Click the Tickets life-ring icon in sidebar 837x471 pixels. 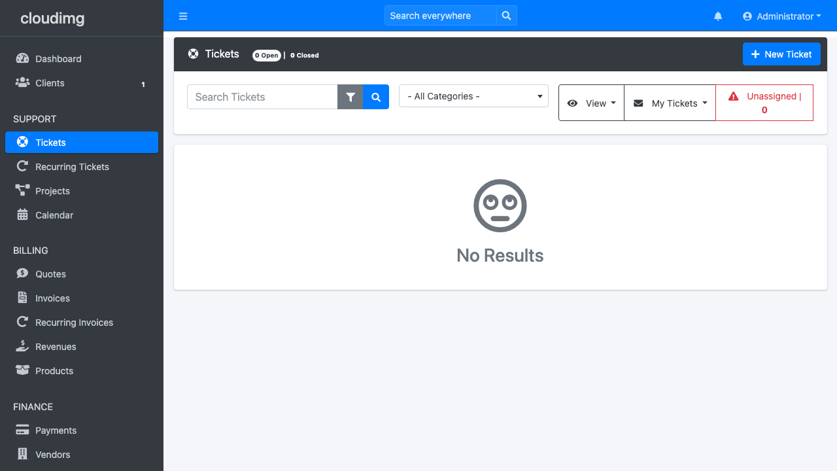pyautogui.click(x=22, y=142)
